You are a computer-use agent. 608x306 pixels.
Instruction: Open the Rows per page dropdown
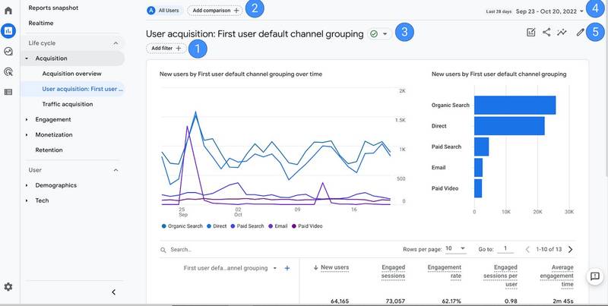click(x=455, y=249)
